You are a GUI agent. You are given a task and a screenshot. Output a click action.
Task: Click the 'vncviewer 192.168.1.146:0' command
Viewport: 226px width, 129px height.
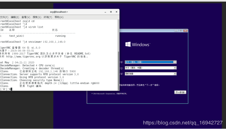pos(47,42)
